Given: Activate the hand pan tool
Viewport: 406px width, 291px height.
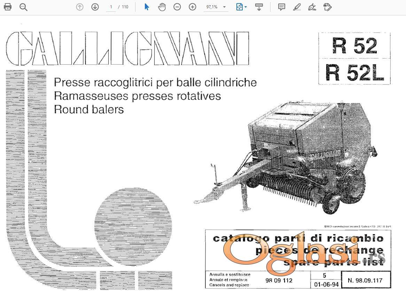Looking at the screenshot, I should (162, 7).
